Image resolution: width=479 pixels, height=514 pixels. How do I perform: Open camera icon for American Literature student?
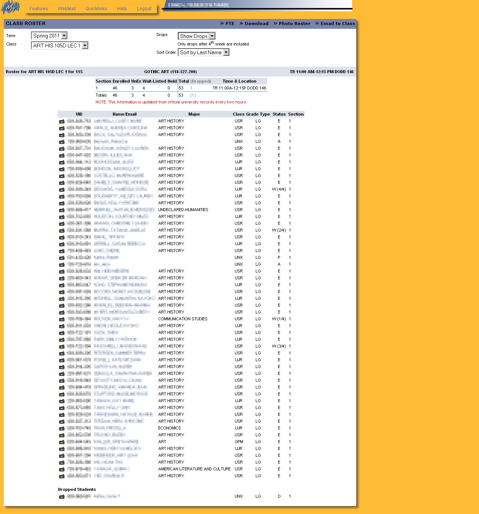point(62,470)
